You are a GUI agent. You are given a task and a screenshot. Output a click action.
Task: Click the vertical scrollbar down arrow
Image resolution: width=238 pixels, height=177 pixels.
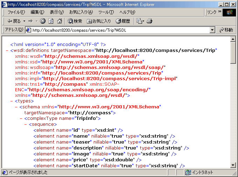click(x=233, y=165)
